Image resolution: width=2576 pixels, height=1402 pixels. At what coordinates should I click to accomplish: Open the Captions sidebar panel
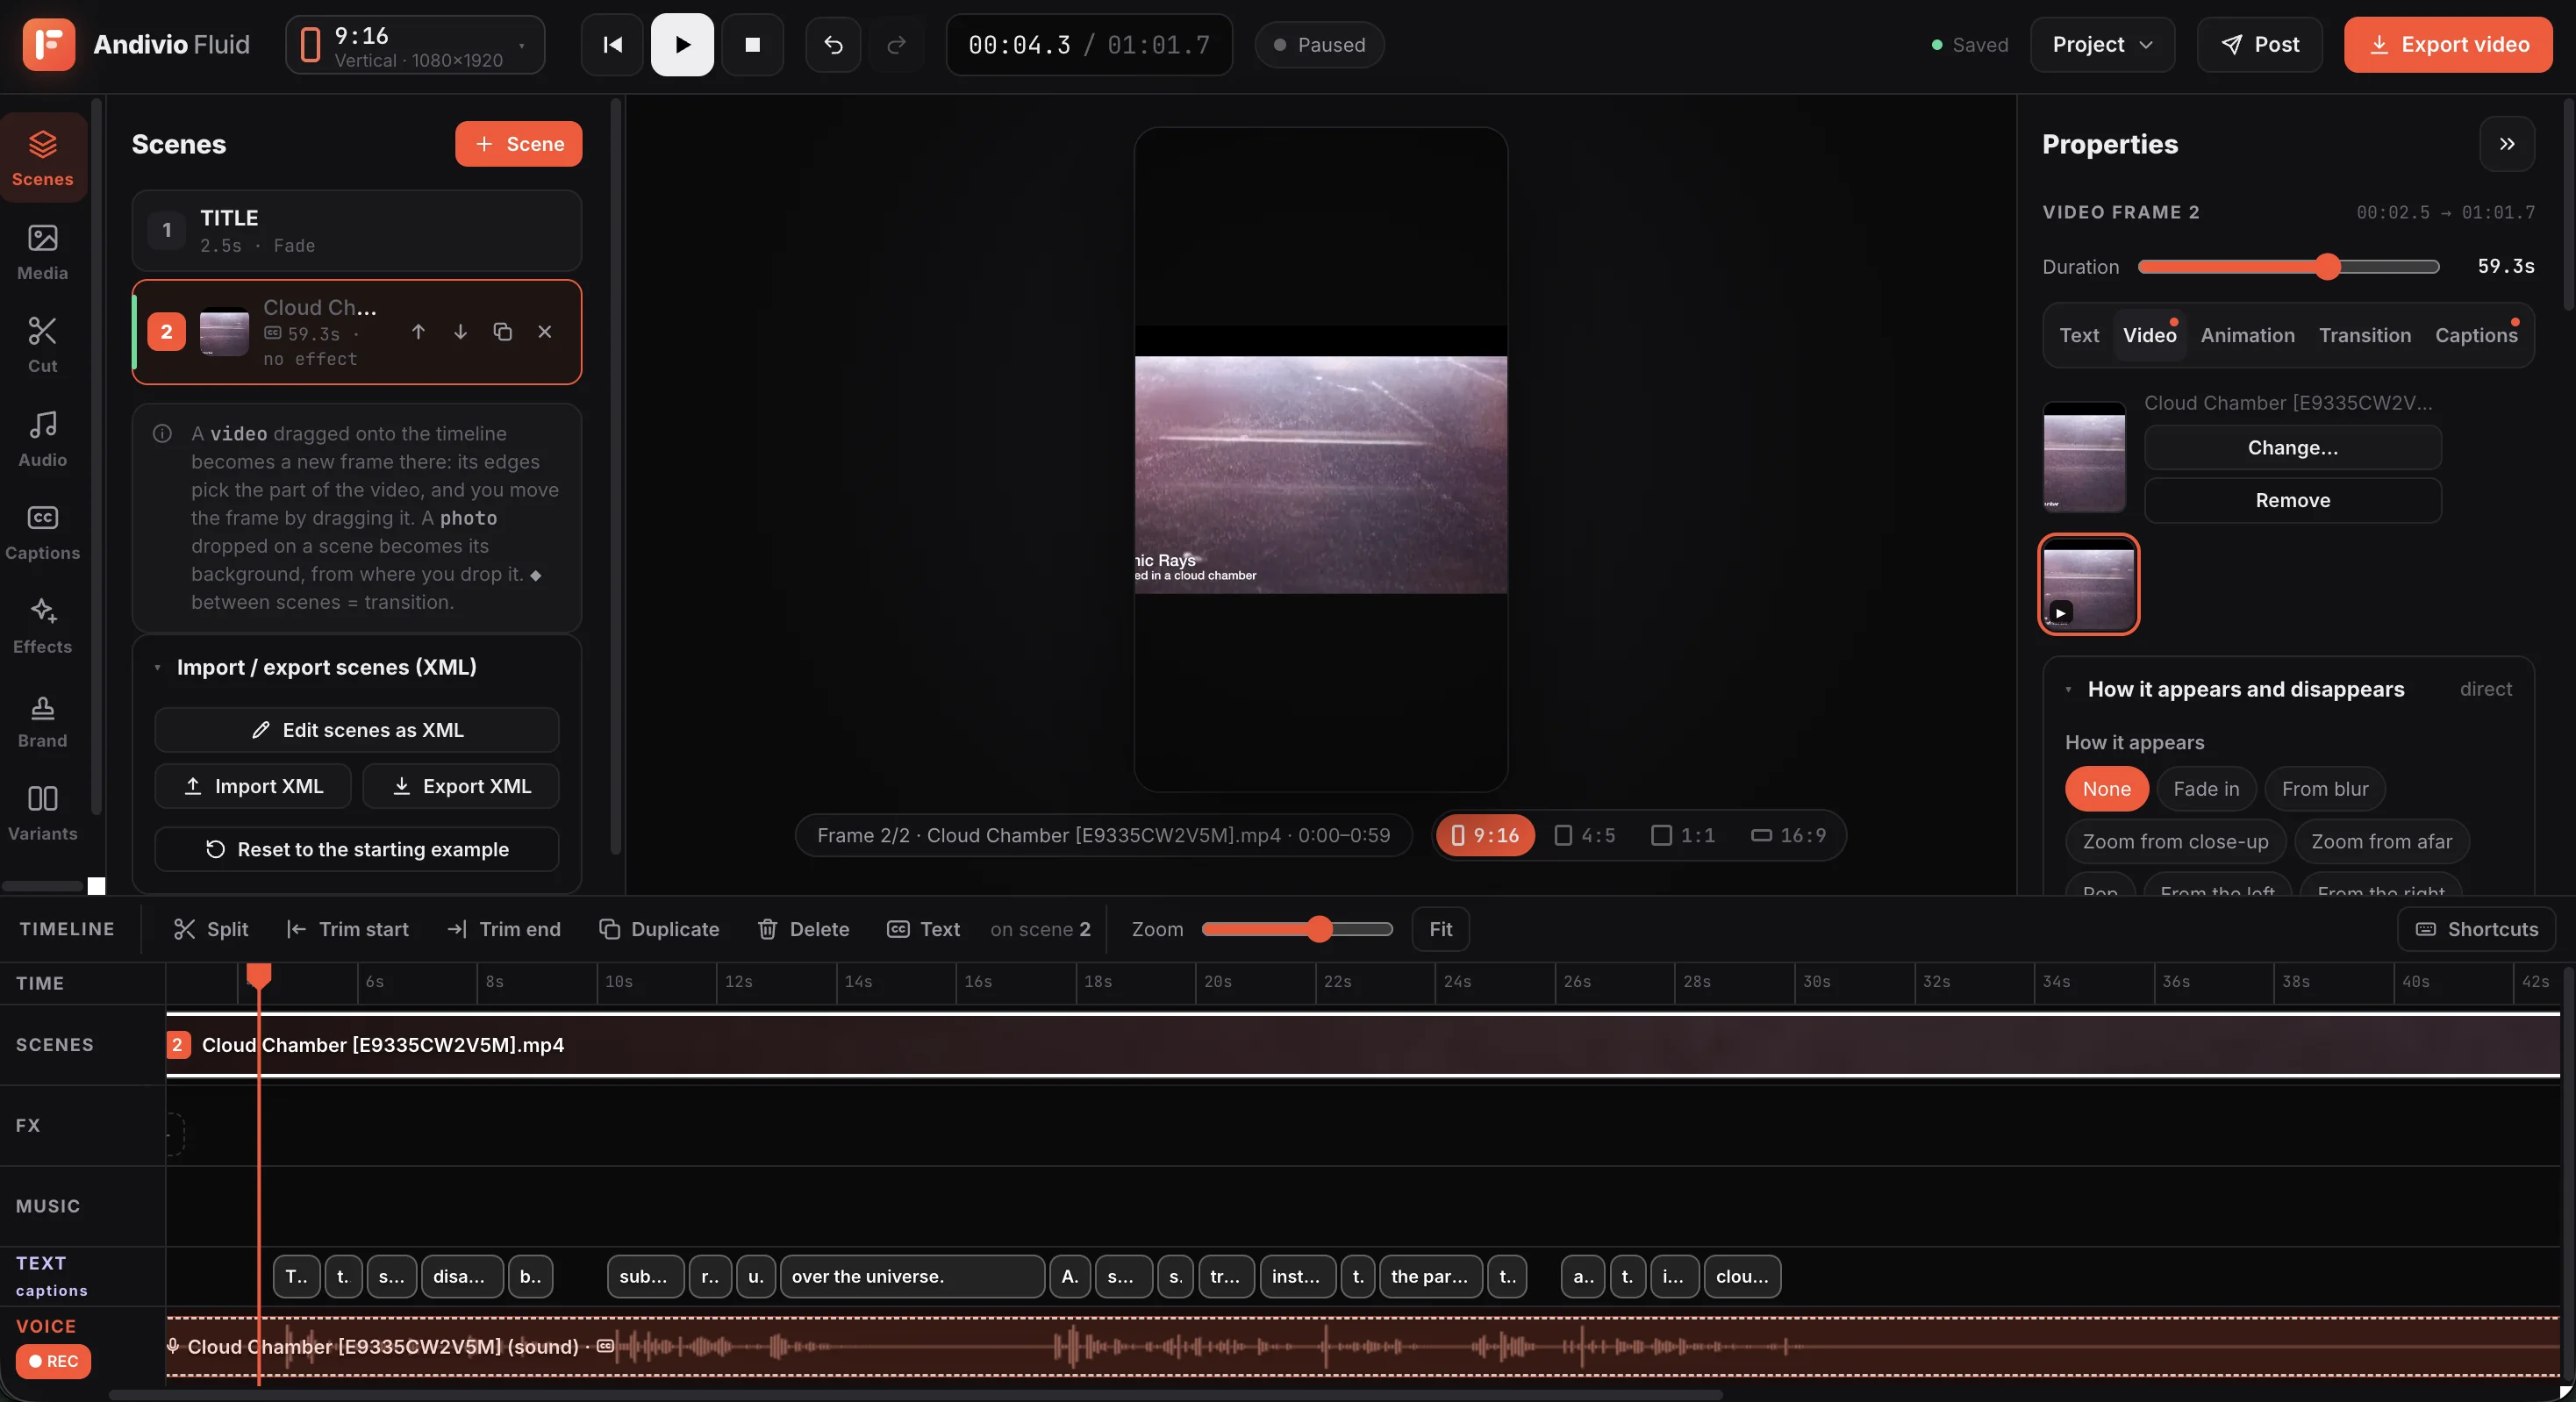coord(43,531)
